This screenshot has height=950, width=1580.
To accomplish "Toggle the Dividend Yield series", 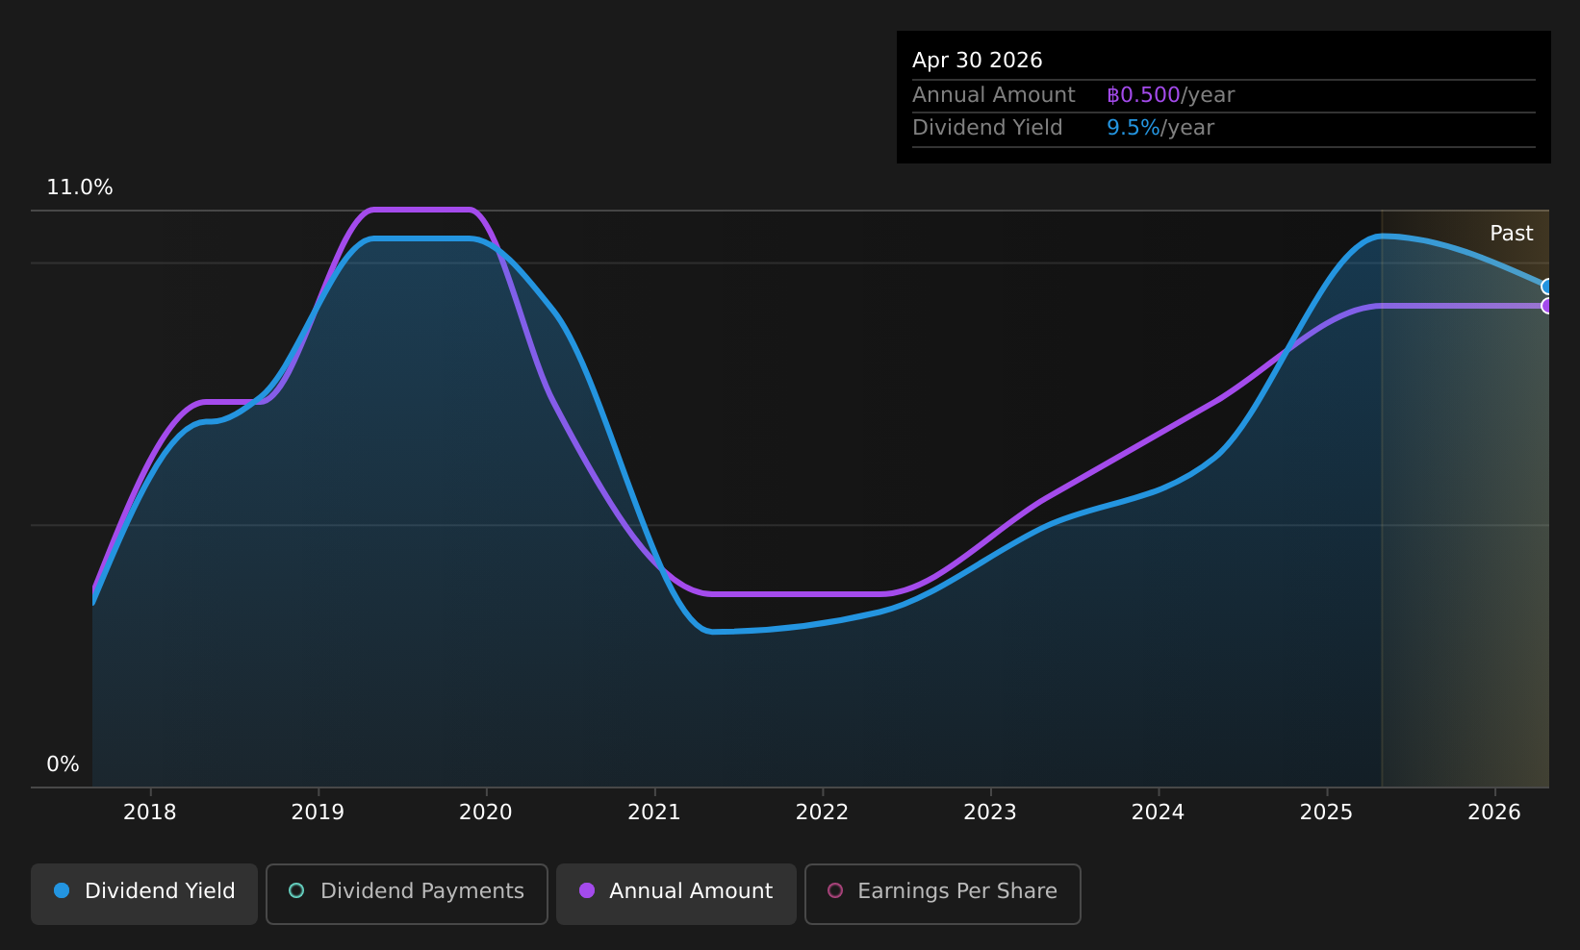I will click(144, 893).
